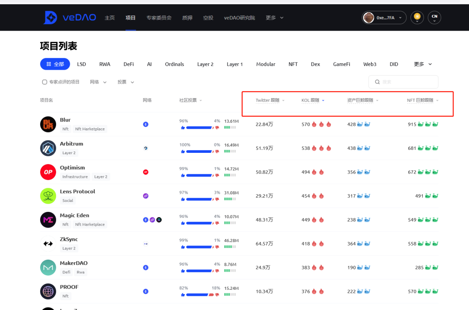Open the Lens Protocol project link
Viewport: 469px width, 310px height.
78,192
